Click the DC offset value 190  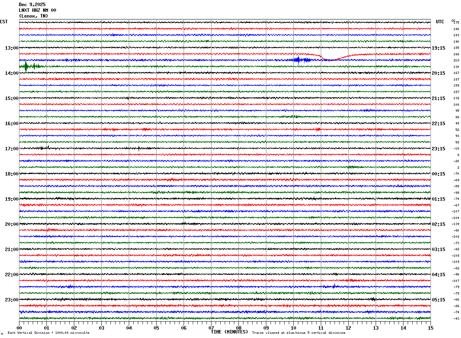[x=456, y=42]
